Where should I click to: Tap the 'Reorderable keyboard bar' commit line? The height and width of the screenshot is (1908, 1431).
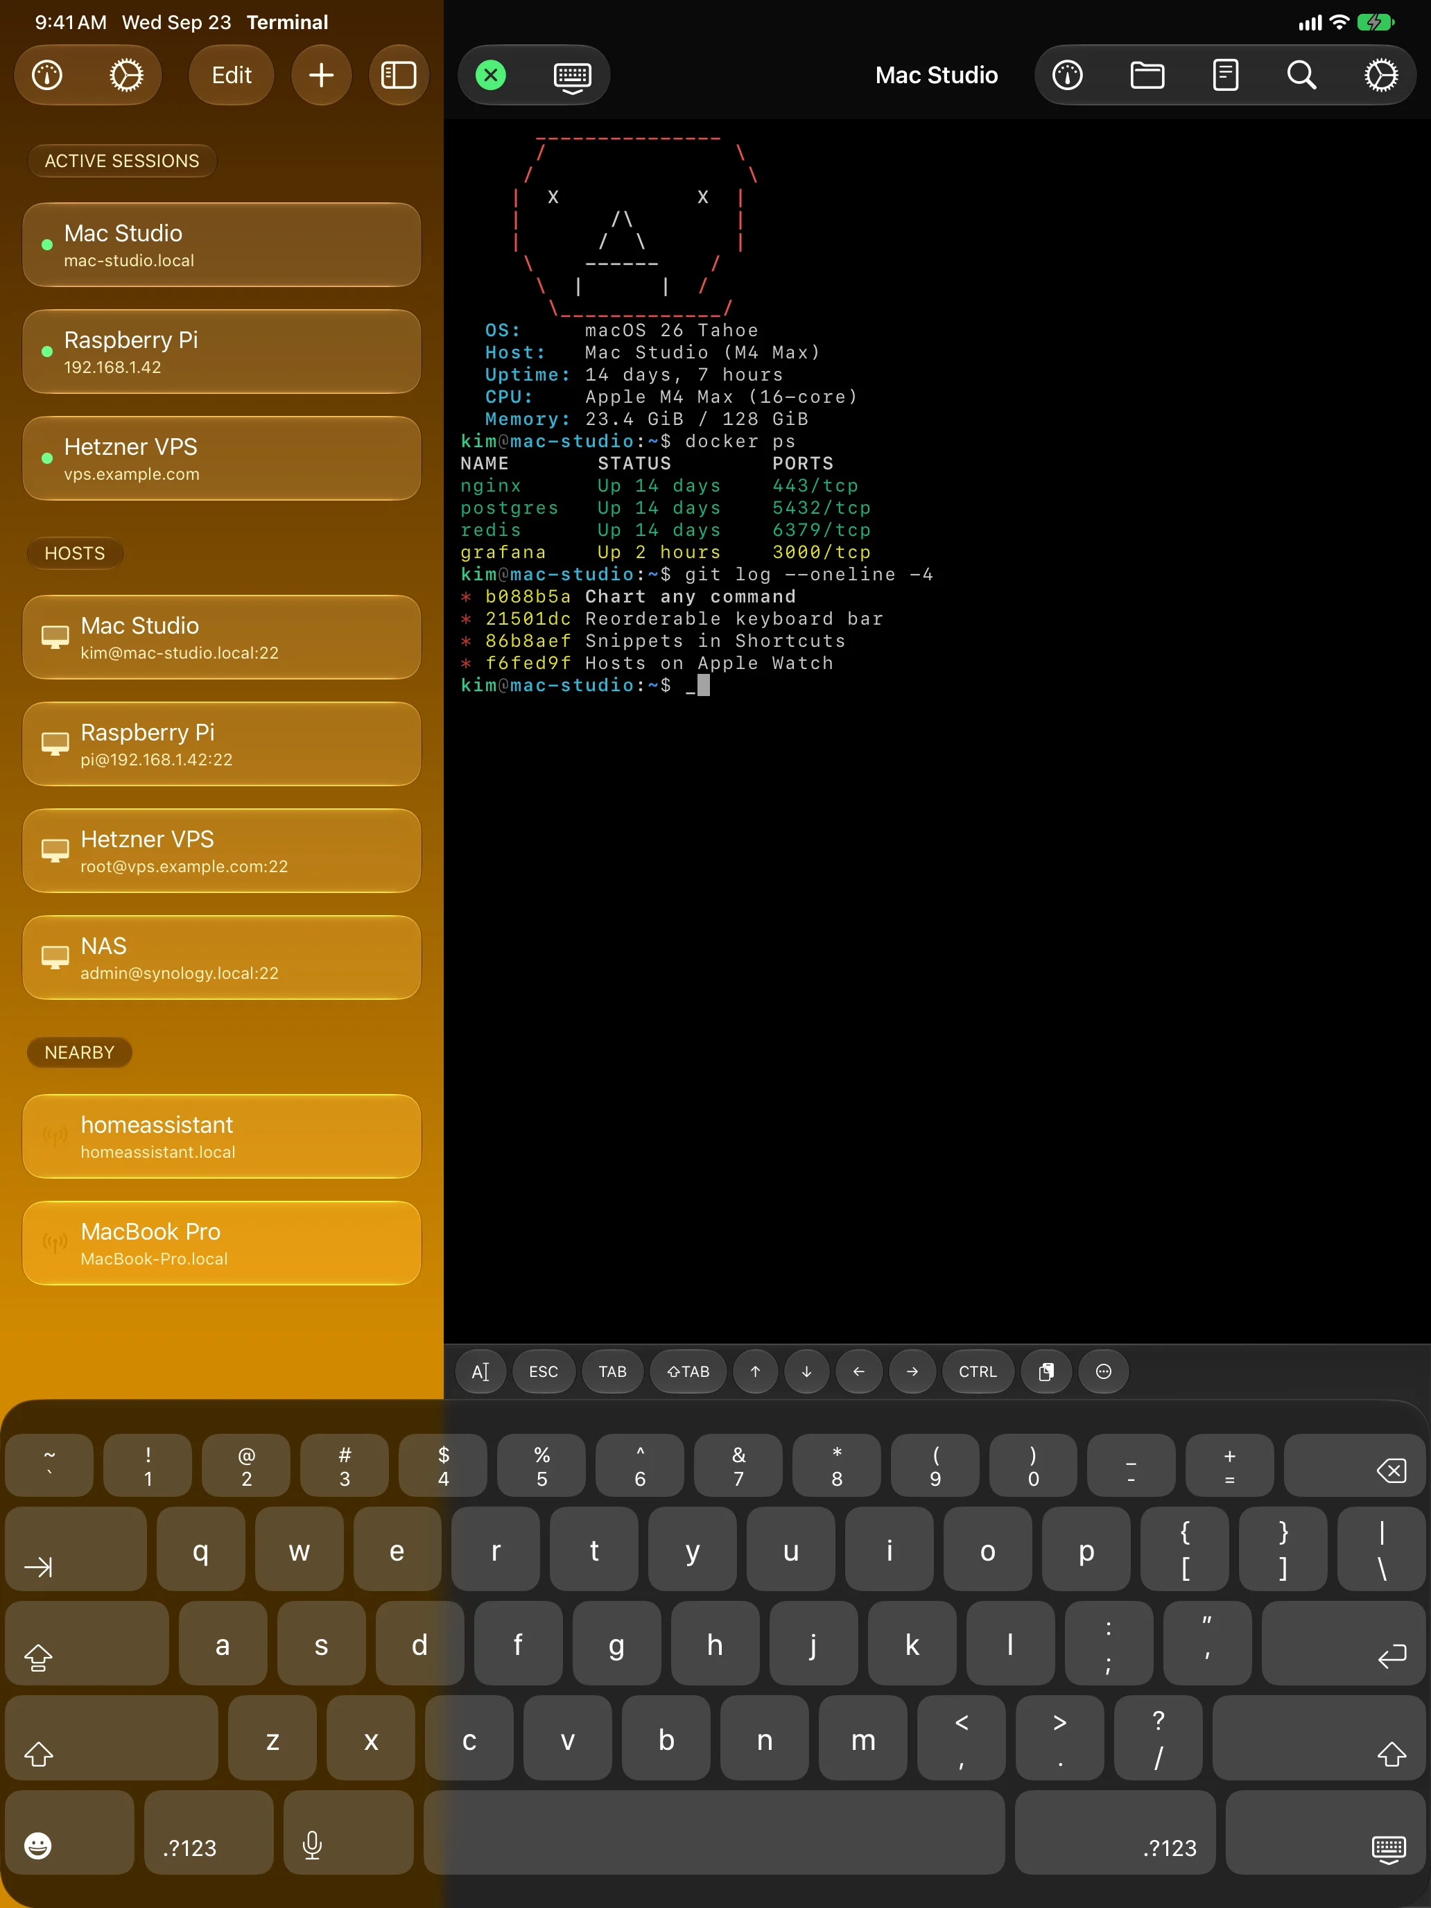(x=672, y=619)
